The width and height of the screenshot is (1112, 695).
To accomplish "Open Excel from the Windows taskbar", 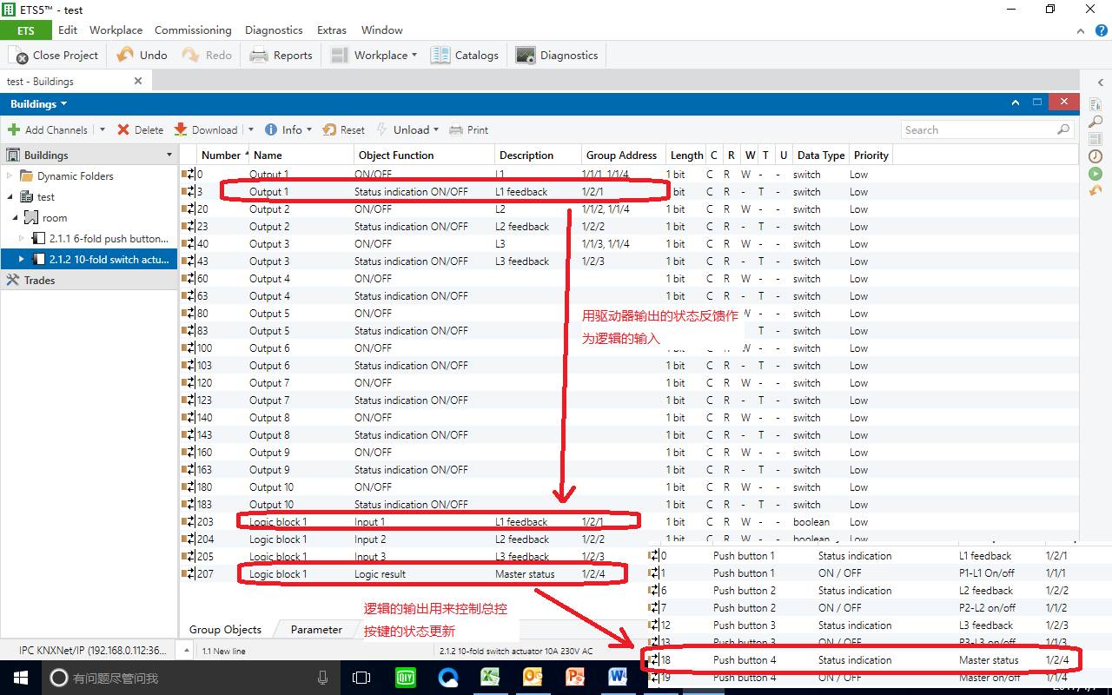I will point(490,678).
